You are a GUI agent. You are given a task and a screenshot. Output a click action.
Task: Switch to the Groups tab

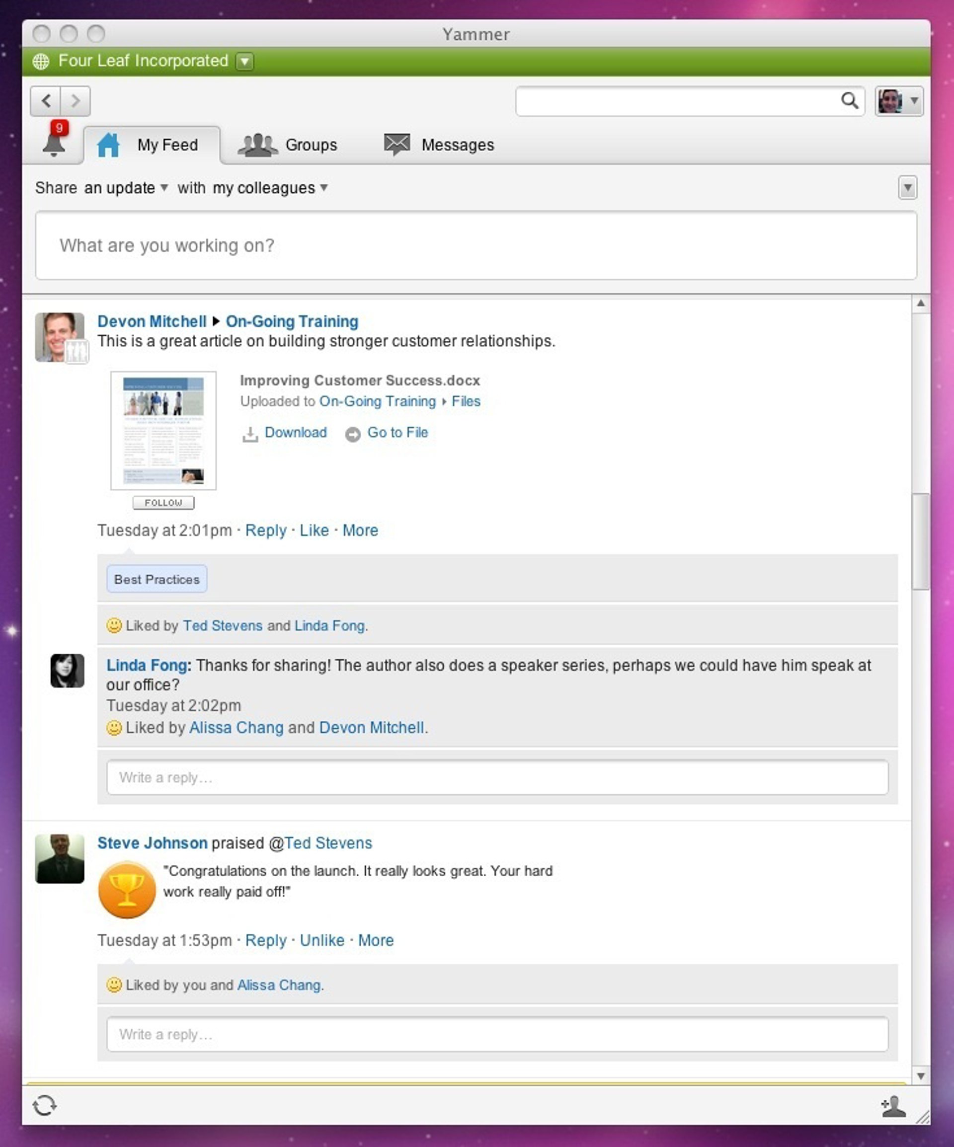tap(288, 145)
